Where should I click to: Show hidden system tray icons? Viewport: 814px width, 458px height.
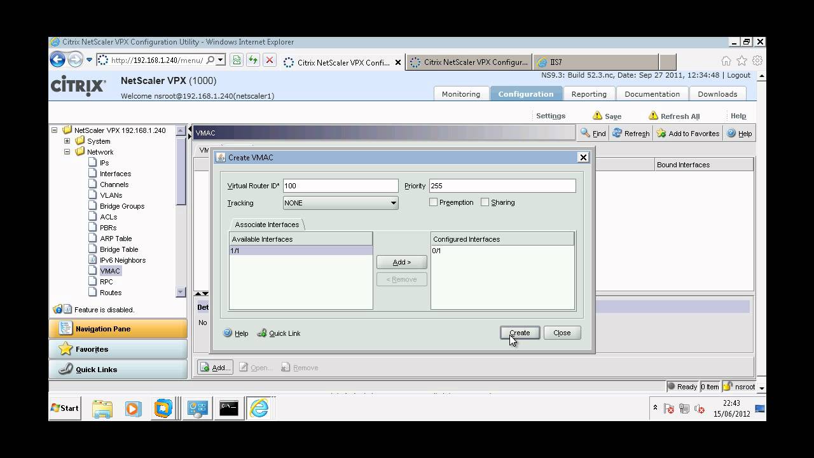pyautogui.click(x=655, y=408)
